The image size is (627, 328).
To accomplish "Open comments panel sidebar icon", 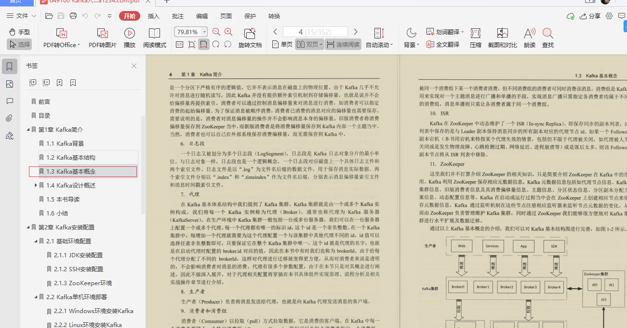I will (x=9, y=101).
